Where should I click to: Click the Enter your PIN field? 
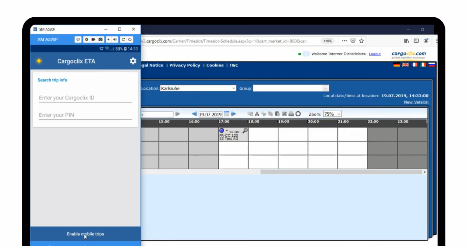click(85, 115)
